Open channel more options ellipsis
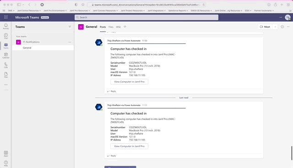 [288, 26]
